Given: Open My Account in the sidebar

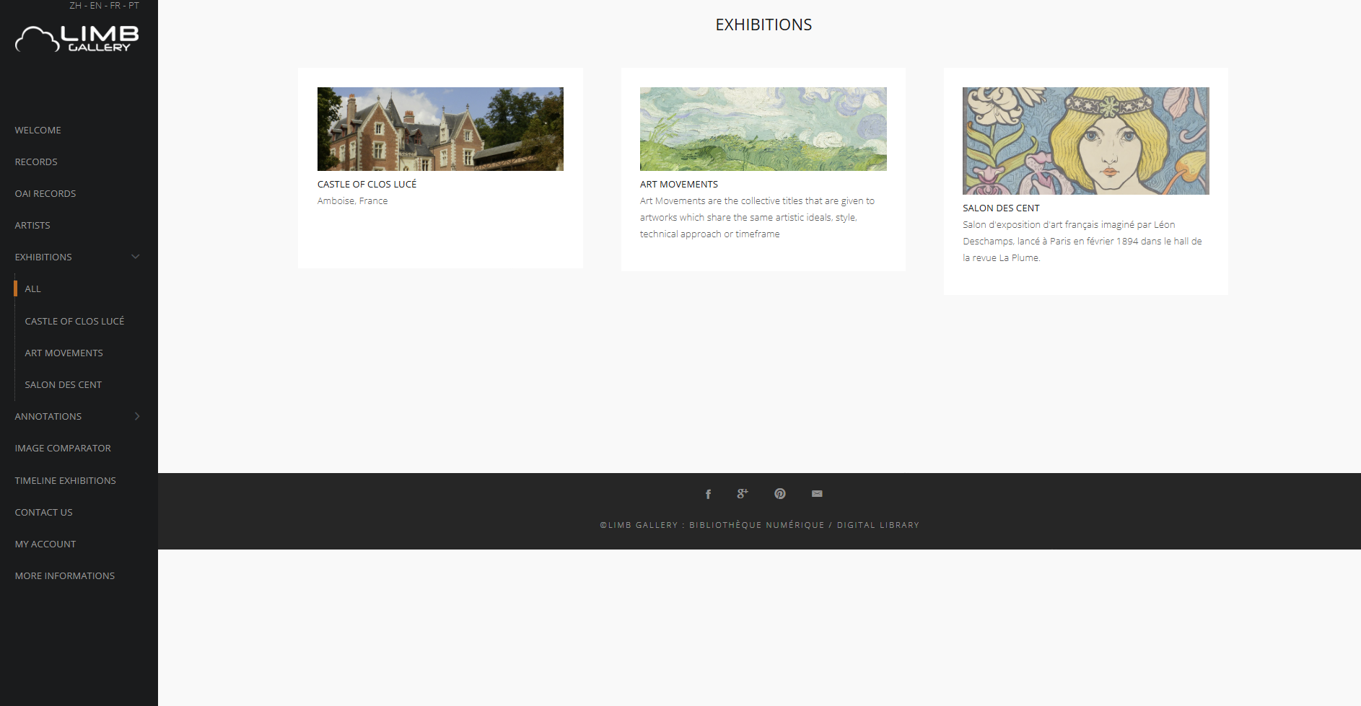Looking at the screenshot, I should coord(45,544).
